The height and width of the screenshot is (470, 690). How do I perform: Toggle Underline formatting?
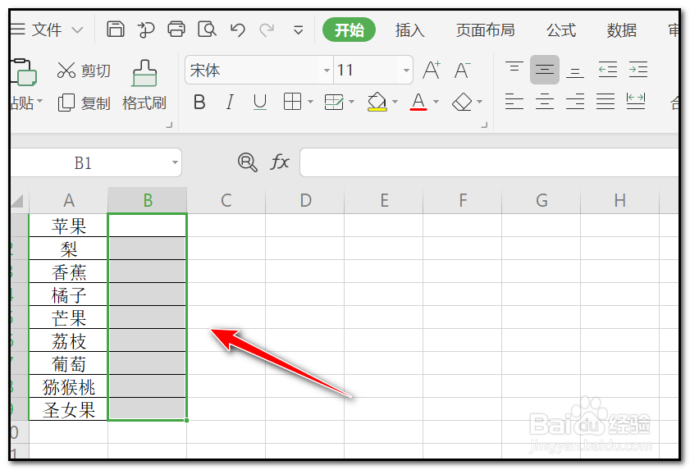click(x=260, y=102)
